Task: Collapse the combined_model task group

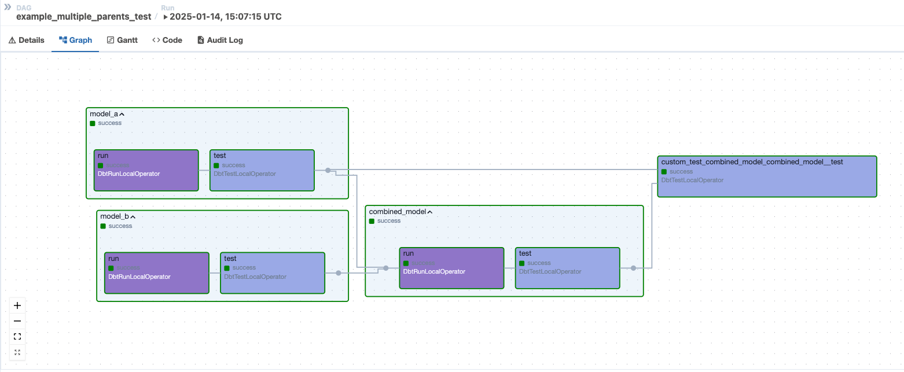Action: click(x=429, y=212)
